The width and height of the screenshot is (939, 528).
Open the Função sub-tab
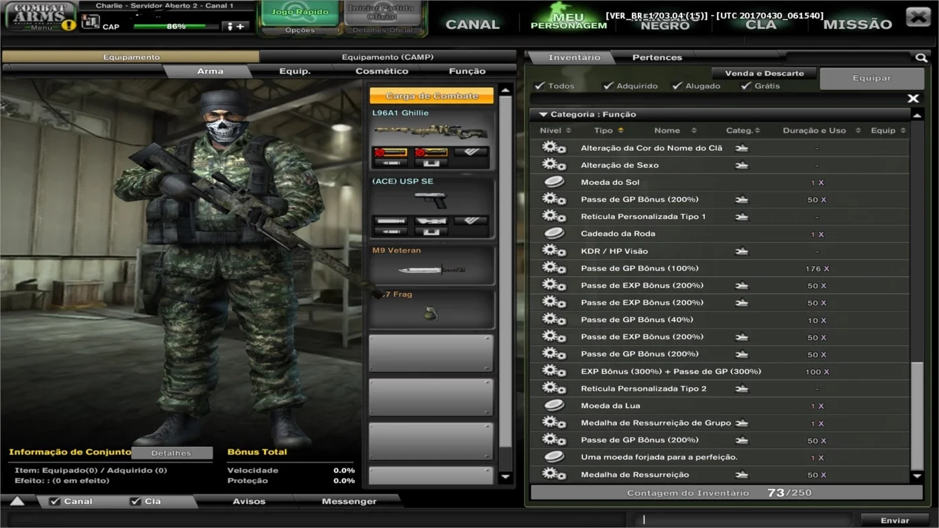[x=467, y=71]
